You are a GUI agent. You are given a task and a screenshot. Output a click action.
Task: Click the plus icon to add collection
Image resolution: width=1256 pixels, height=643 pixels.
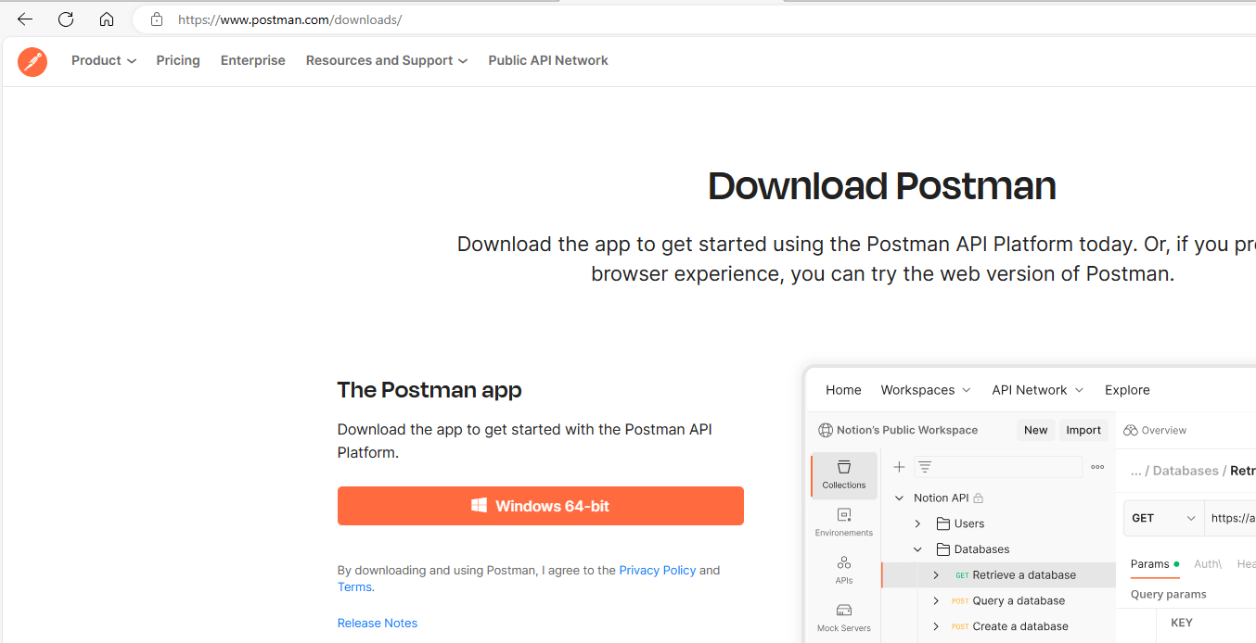(899, 467)
